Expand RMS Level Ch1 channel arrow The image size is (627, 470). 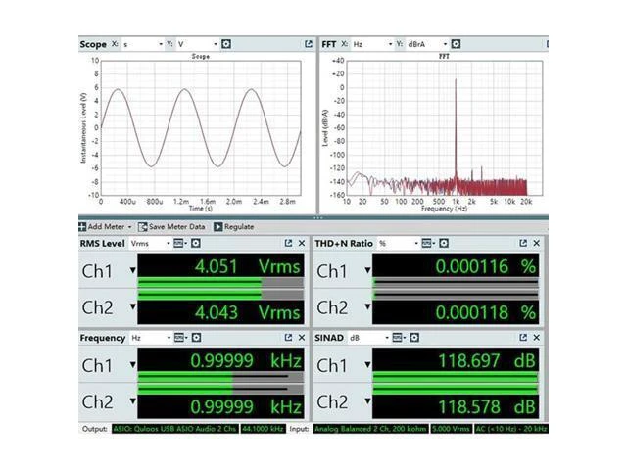(133, 270)
